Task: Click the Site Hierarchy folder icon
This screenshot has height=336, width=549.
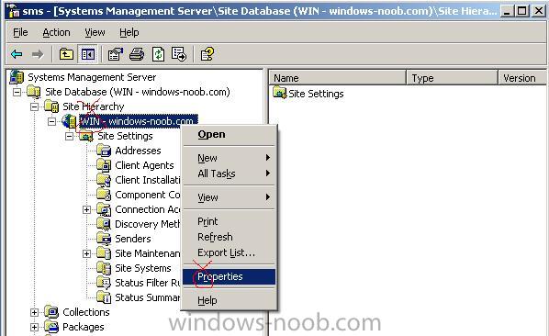Action: [51, 106]
